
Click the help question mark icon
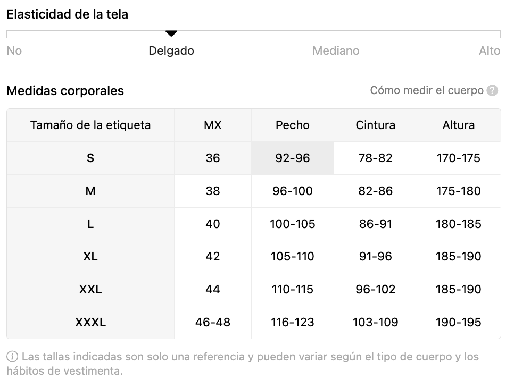click(492, 90)
